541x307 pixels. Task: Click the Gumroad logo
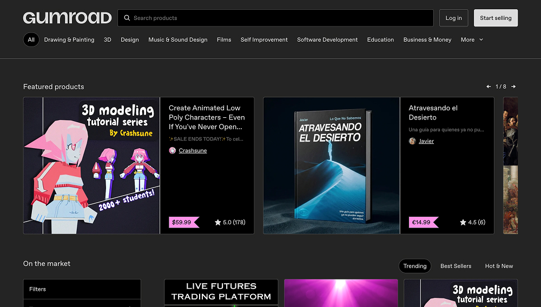tap(67, 18)
